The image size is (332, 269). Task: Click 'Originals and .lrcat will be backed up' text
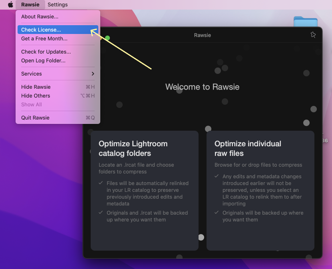(x=147, y=216)
